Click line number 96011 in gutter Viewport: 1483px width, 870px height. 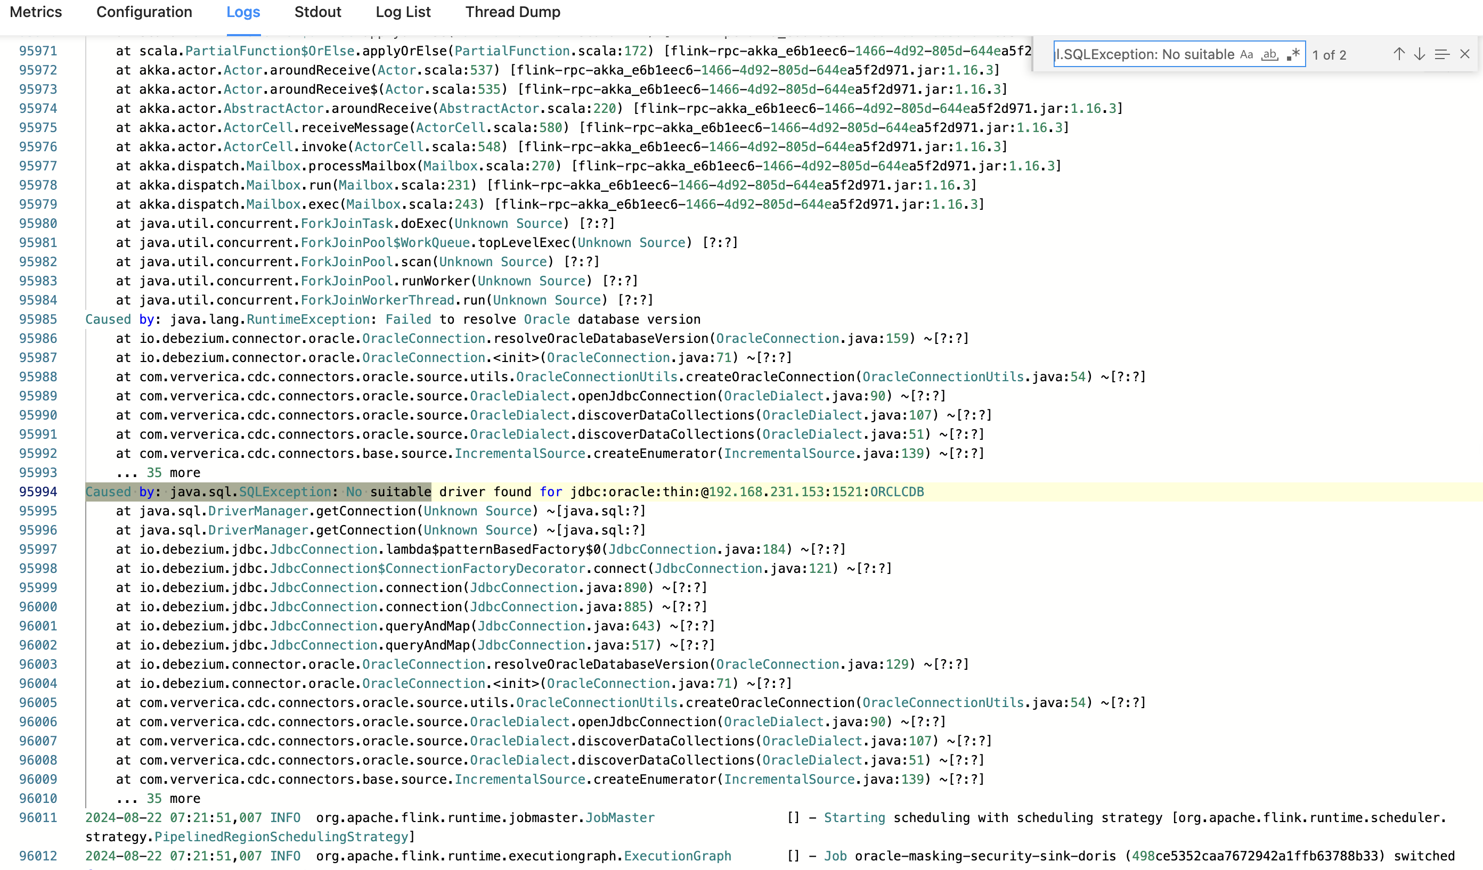pos(38,818)
